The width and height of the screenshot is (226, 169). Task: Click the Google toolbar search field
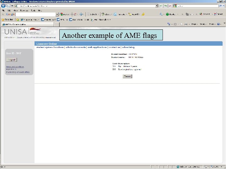pos(35,14)
